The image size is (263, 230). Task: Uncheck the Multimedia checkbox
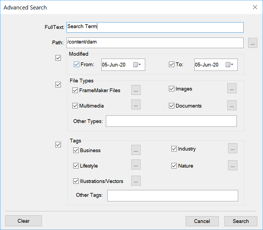pyautogui.click(x=75, y=106)
